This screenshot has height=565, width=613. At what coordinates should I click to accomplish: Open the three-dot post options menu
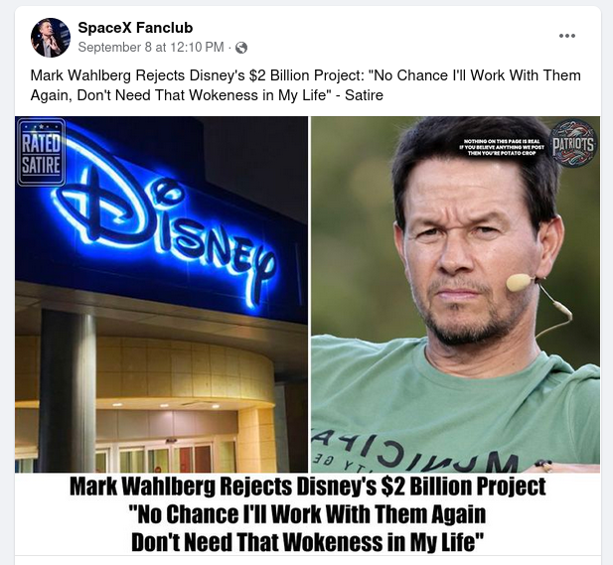pyautogui.click(x=567, y=36)
